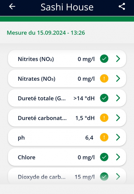The width and height of the screenshot is (134, 194).
Task: Tap yellow warning icon for Dureté carbonatée
Action: coord(104,118)
